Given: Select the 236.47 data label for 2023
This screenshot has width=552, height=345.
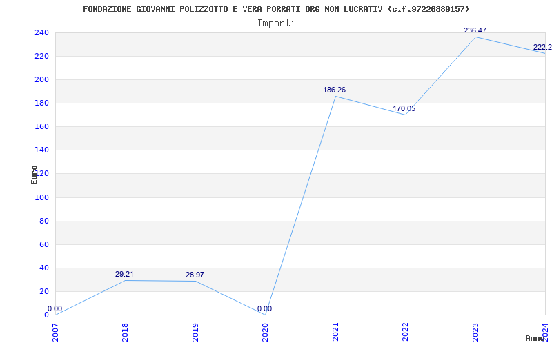Looking at the screenshot, I should click(475, 30).
